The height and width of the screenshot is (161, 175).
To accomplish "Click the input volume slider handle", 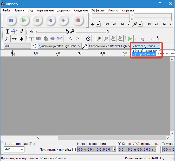I will [x=107, y=32].
